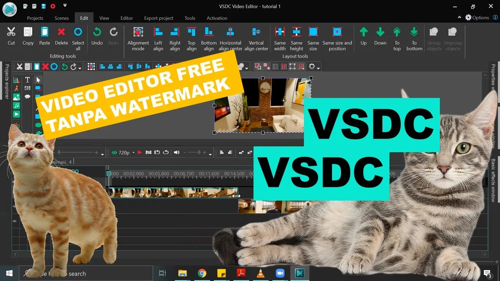Click the Cut tool in Editing tools

(x=11, y=36)
